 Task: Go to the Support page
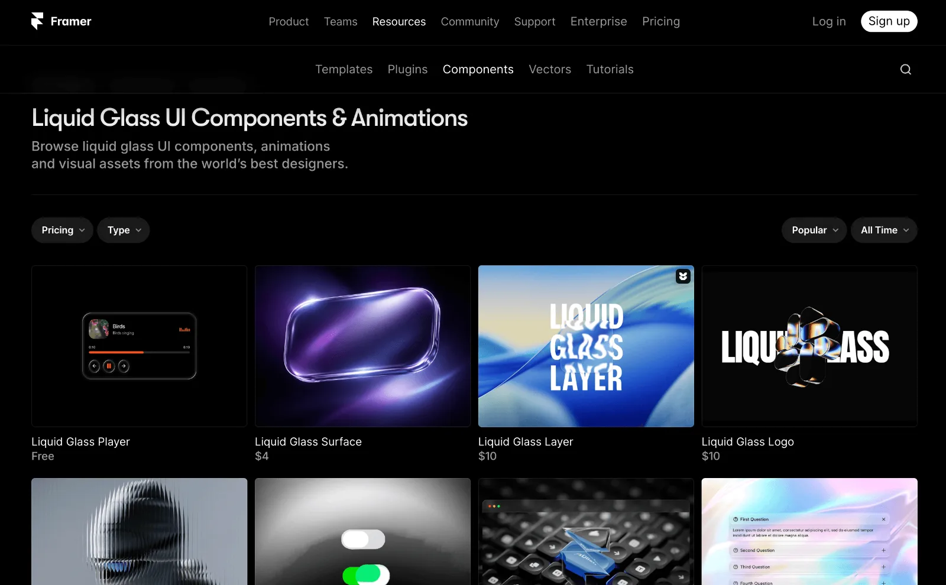click(534, 22)
